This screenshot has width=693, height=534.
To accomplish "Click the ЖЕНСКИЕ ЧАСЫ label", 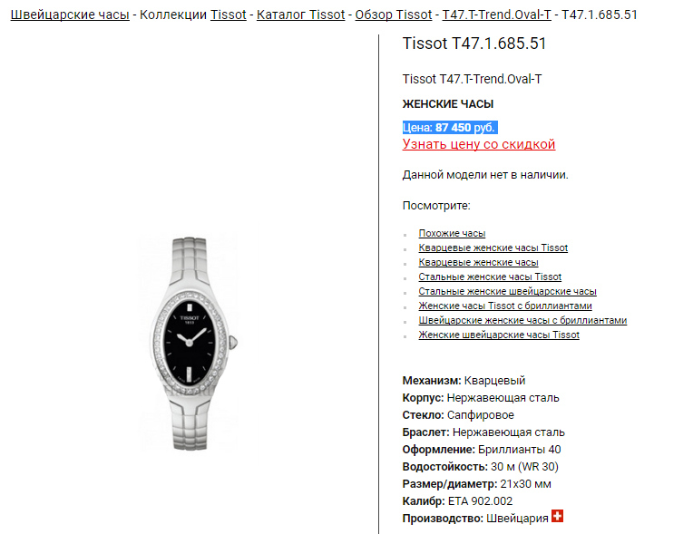I will point(448,104).
